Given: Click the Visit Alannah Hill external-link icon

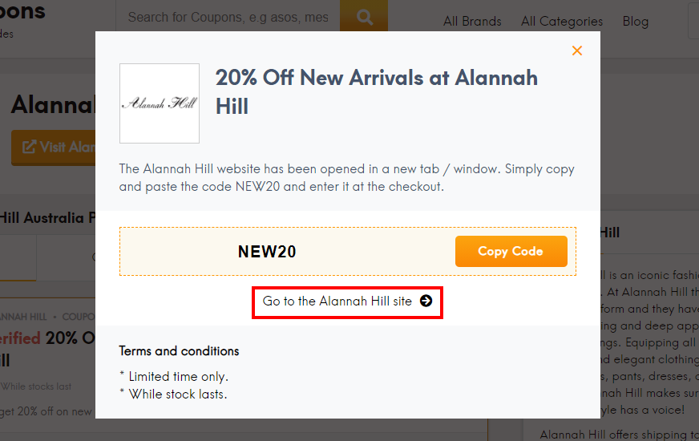Looking at the screenshot, I should click(x=29, y=147).
